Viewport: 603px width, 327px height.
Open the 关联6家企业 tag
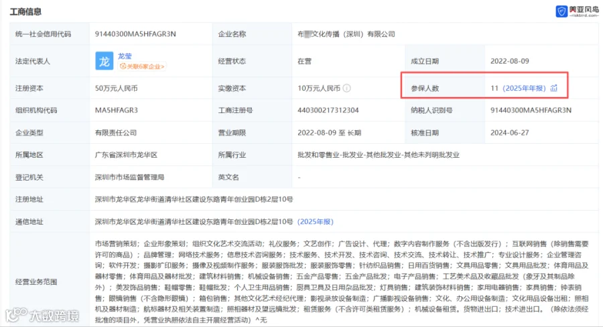[x=142, y=66]
